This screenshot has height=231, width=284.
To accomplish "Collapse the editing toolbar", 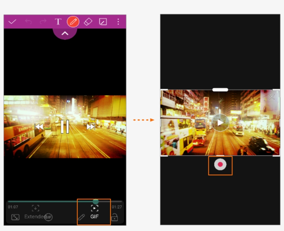I will pos(64,34).
